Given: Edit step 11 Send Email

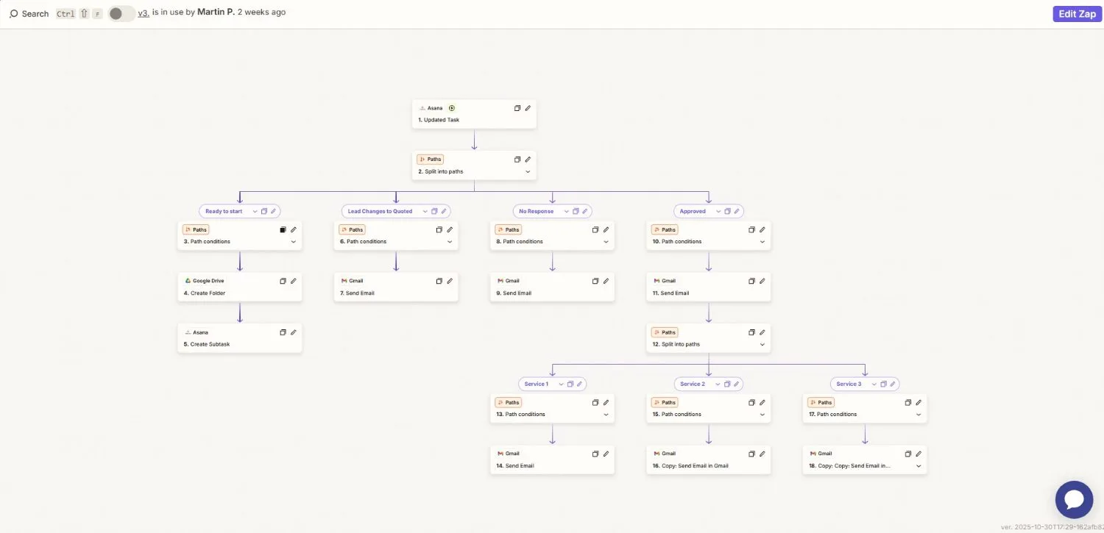Looking at the screenshot, I should pyautogui.click(x=762, y=281).
